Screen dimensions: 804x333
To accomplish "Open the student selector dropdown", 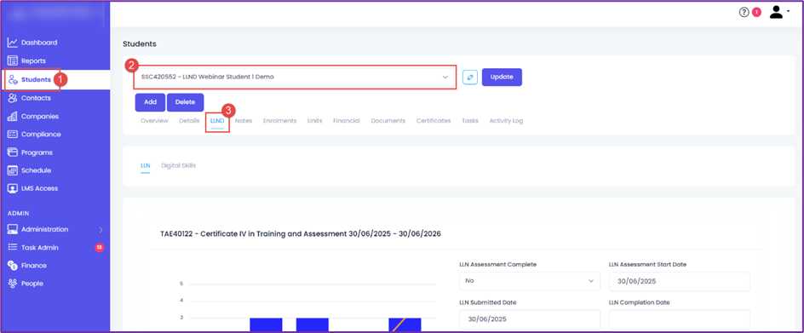I will (x=295, y=77).
